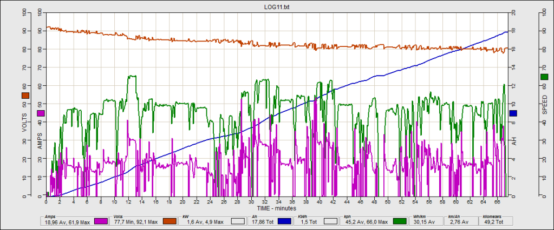Click the 'TIME - minutes' axis label
Viewport: 554px width, 230px height.
click(277, 208)
